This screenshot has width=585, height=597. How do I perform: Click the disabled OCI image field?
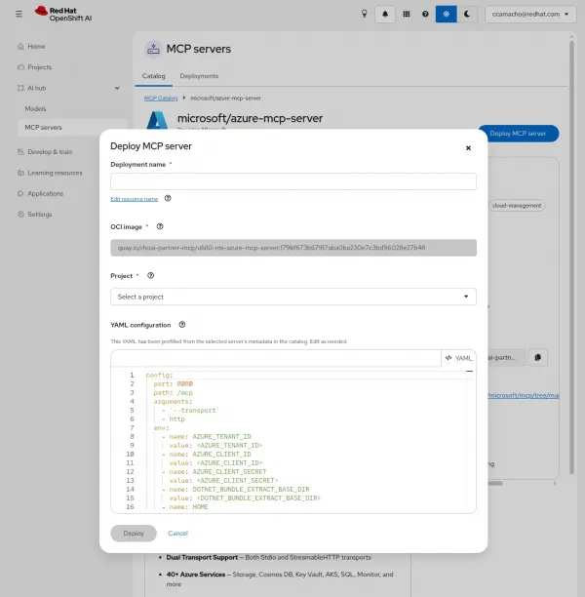tap(293, 248)
